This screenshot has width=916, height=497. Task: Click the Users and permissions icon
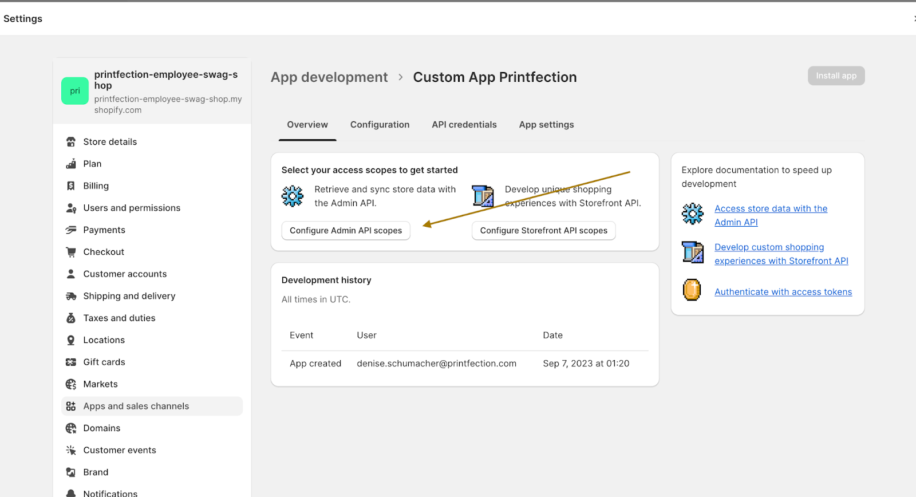(x=71, y=208)
